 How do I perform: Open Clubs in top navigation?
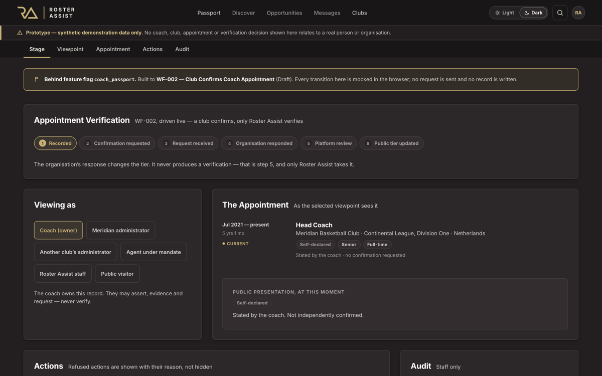click(x=359, y=13)
